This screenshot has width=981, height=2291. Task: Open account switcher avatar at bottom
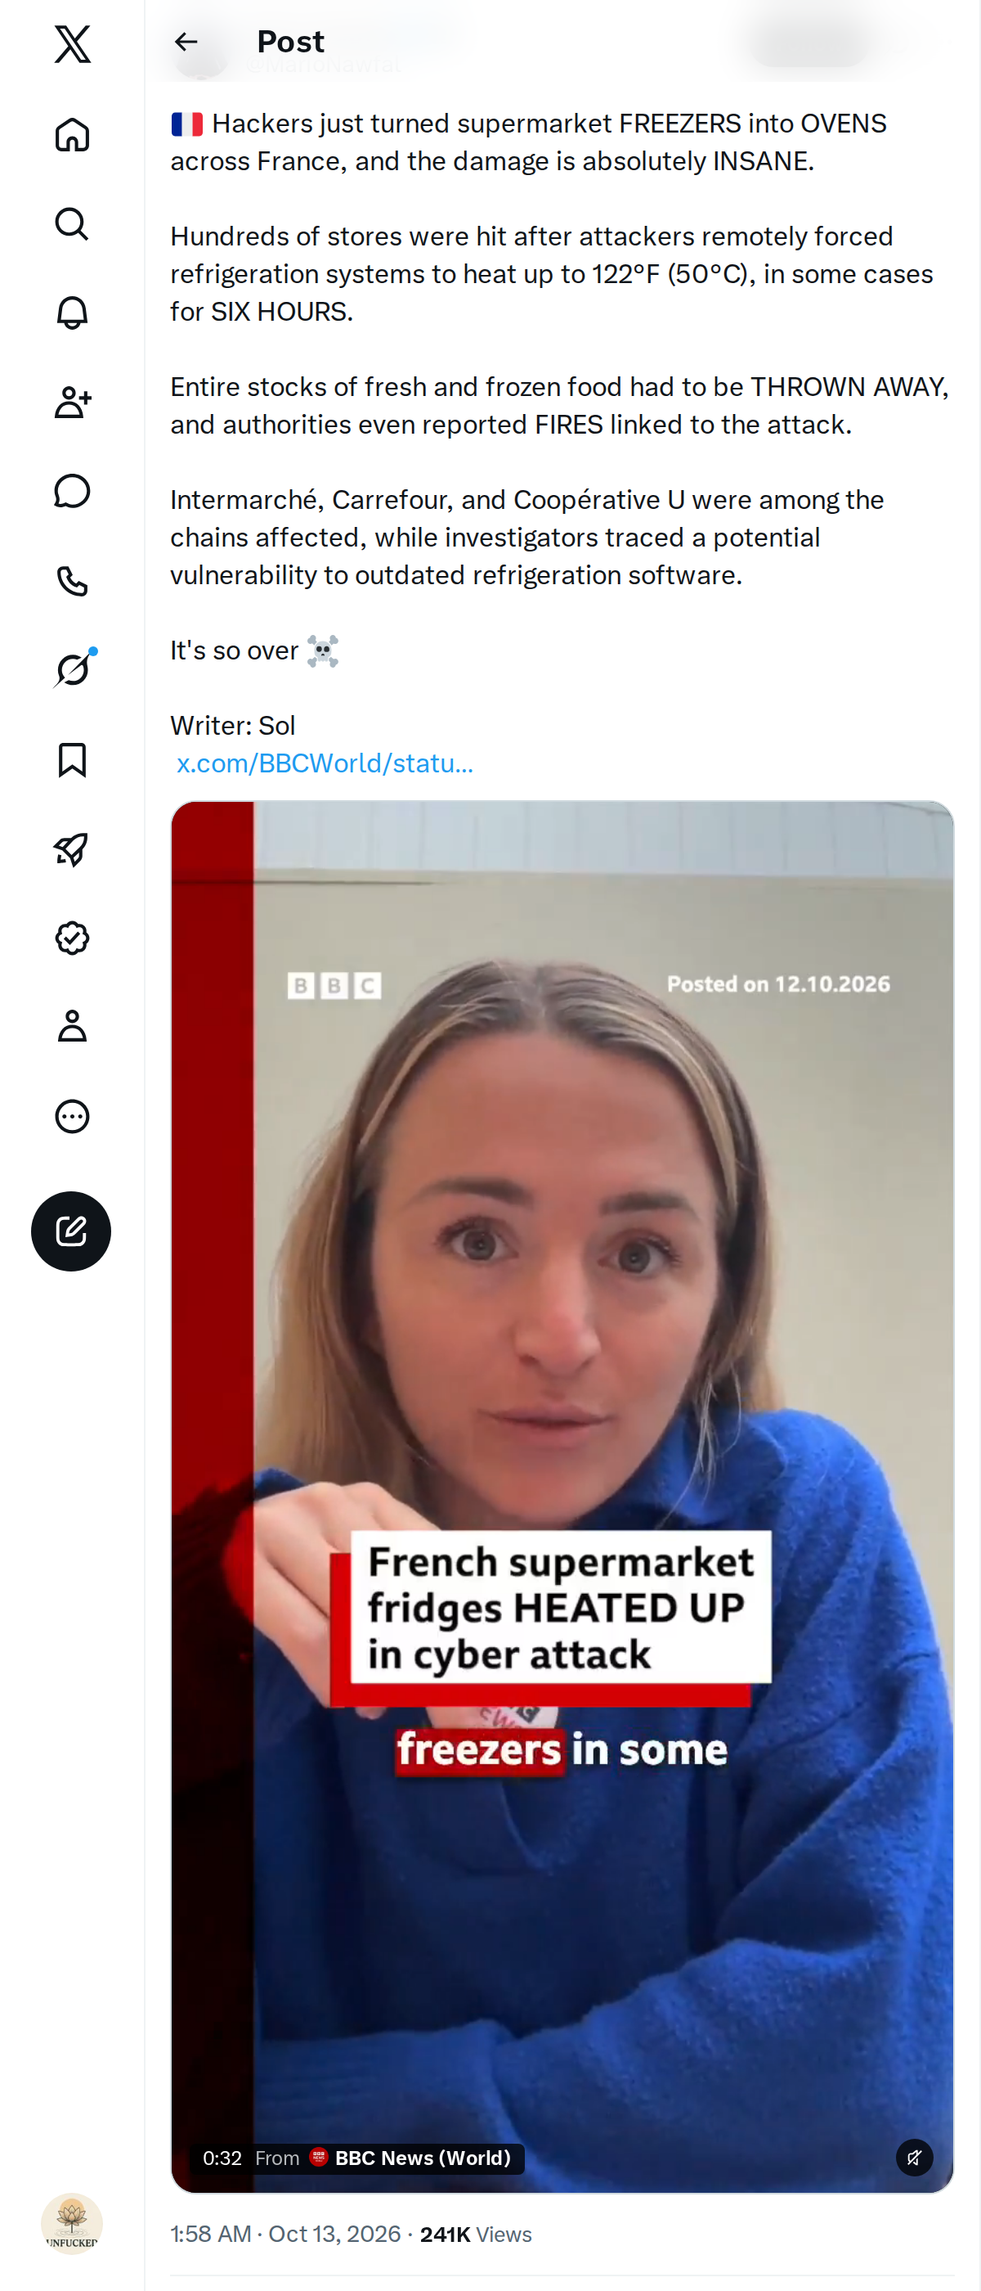click(72, 2223)
